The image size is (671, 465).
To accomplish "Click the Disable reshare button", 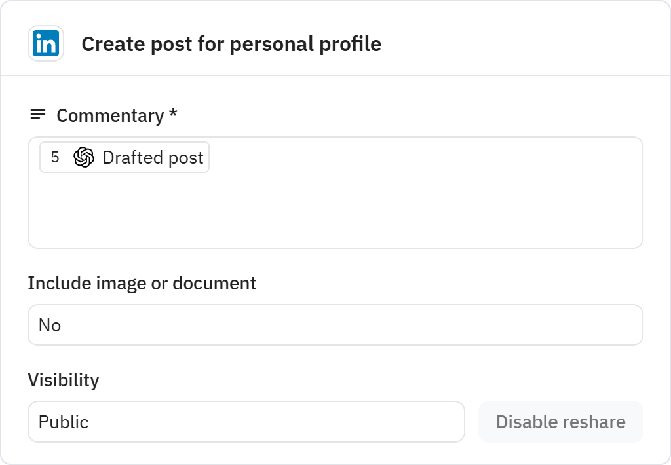I will (560, 422).
